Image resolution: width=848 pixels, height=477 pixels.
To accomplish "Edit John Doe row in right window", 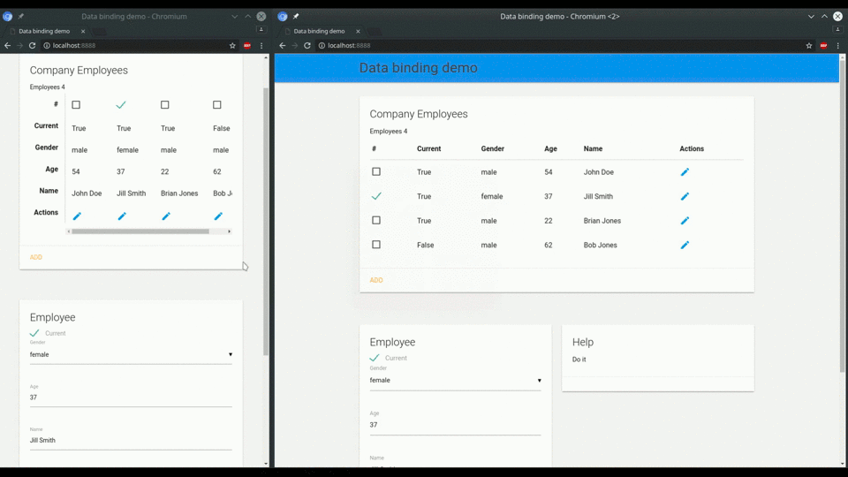I will pyautogui.click(x=685, y=172).
